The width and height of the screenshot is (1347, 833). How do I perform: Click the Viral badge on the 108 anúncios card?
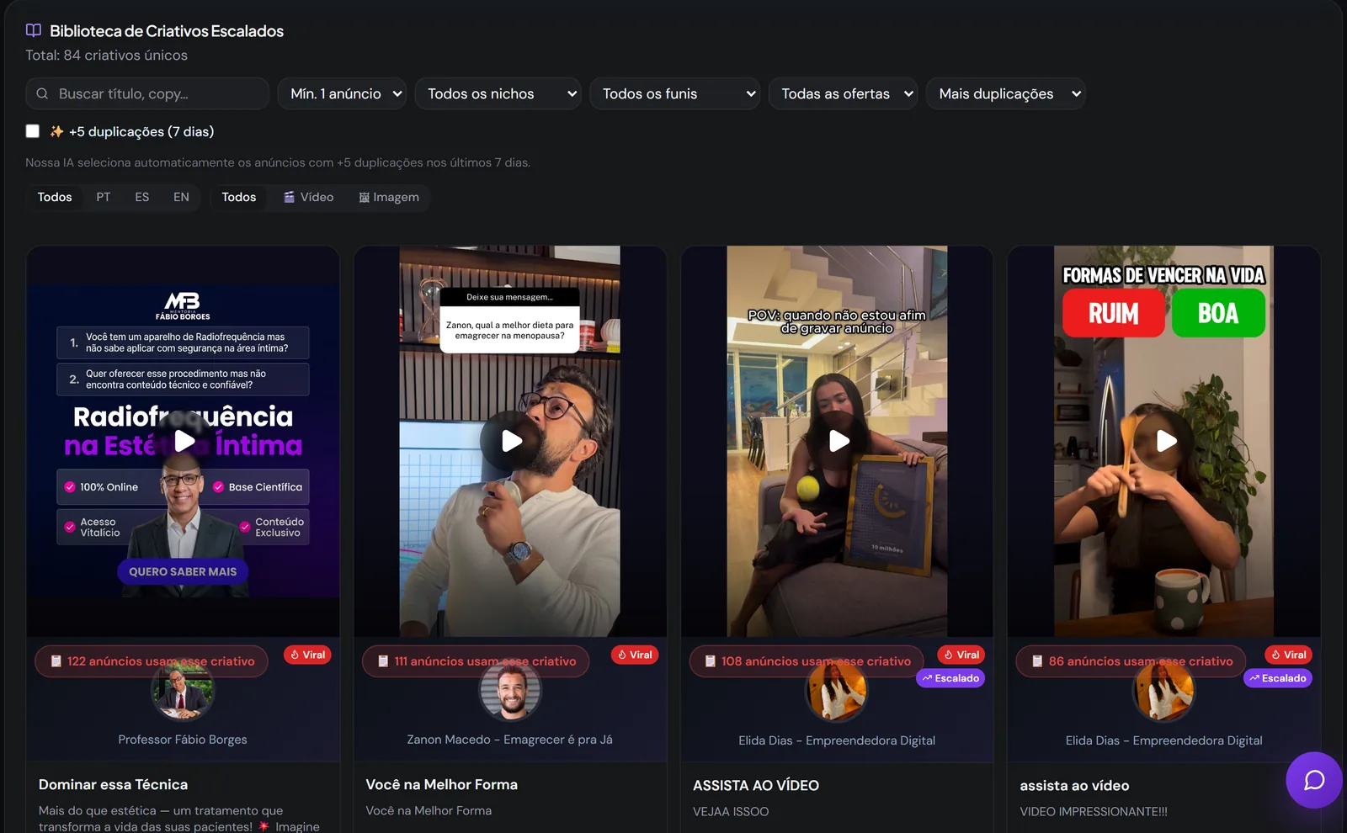pos(961,655)
